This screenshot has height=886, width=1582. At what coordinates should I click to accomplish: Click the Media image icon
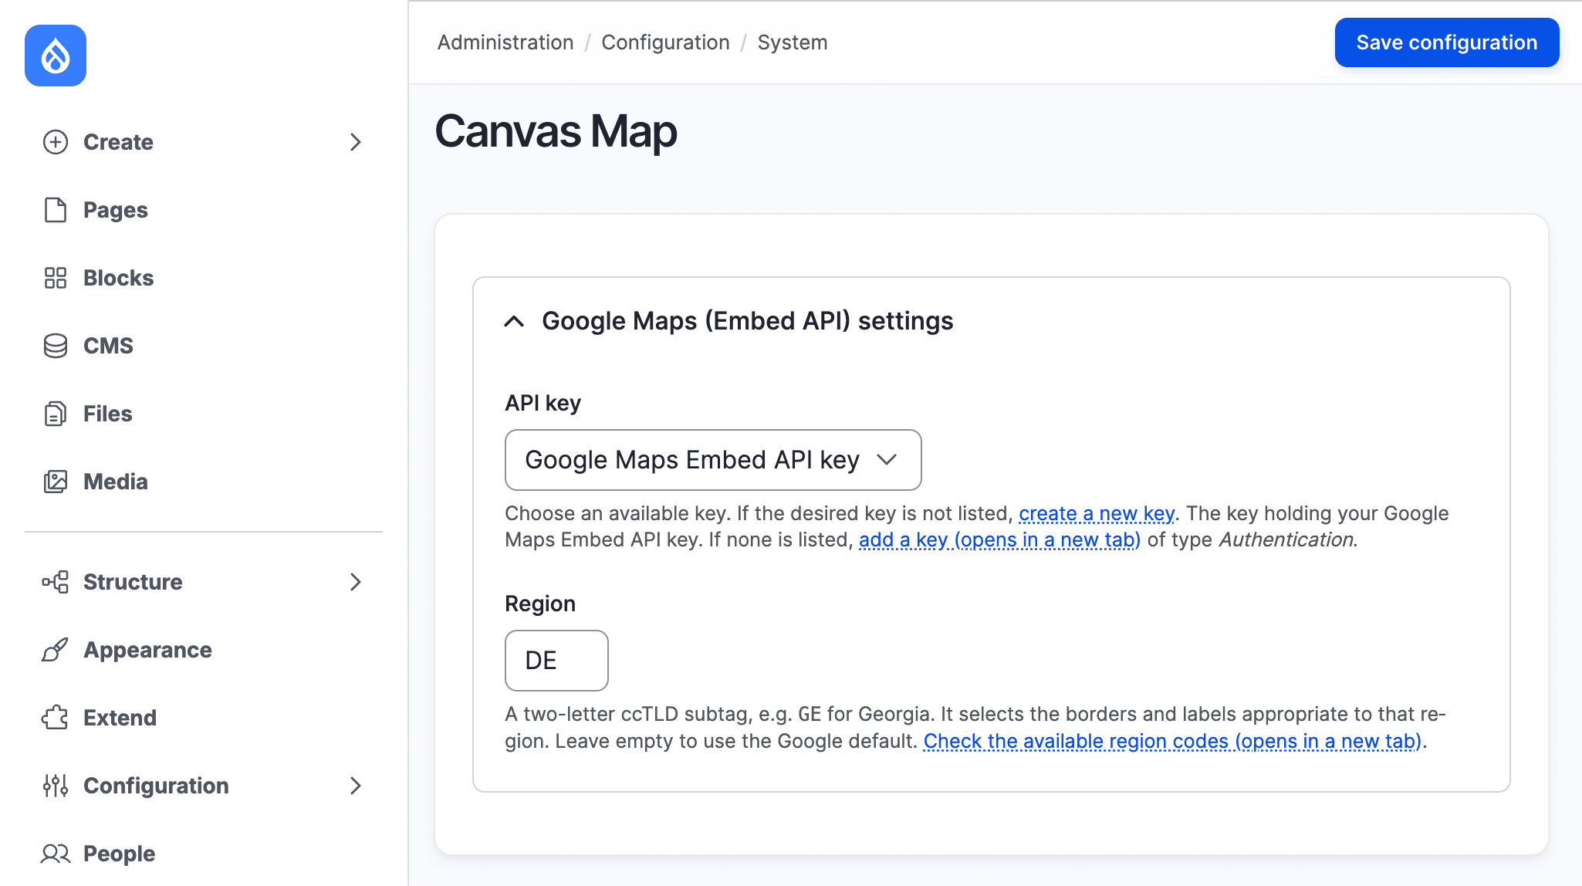56,482
